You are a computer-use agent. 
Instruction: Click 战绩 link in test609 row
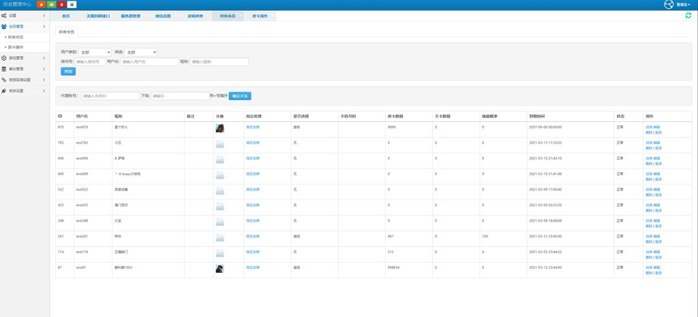pyautogui.click(x=649, y=174)
